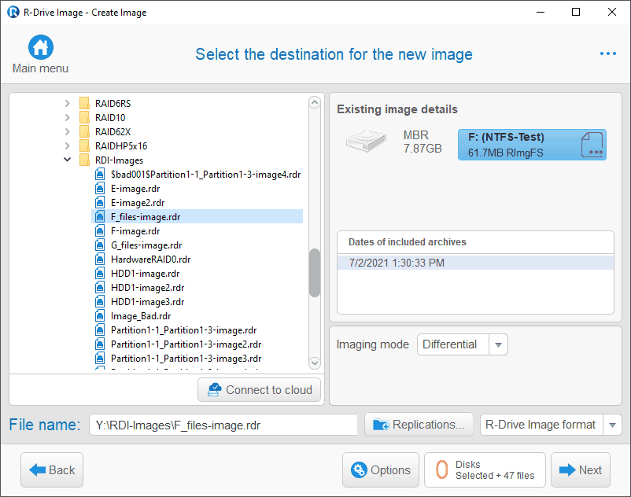Select HardwareRAID0.rdr in the file list
Image resolution: width=631 pixels, height=497 pixels.
[x=150, y=260]
